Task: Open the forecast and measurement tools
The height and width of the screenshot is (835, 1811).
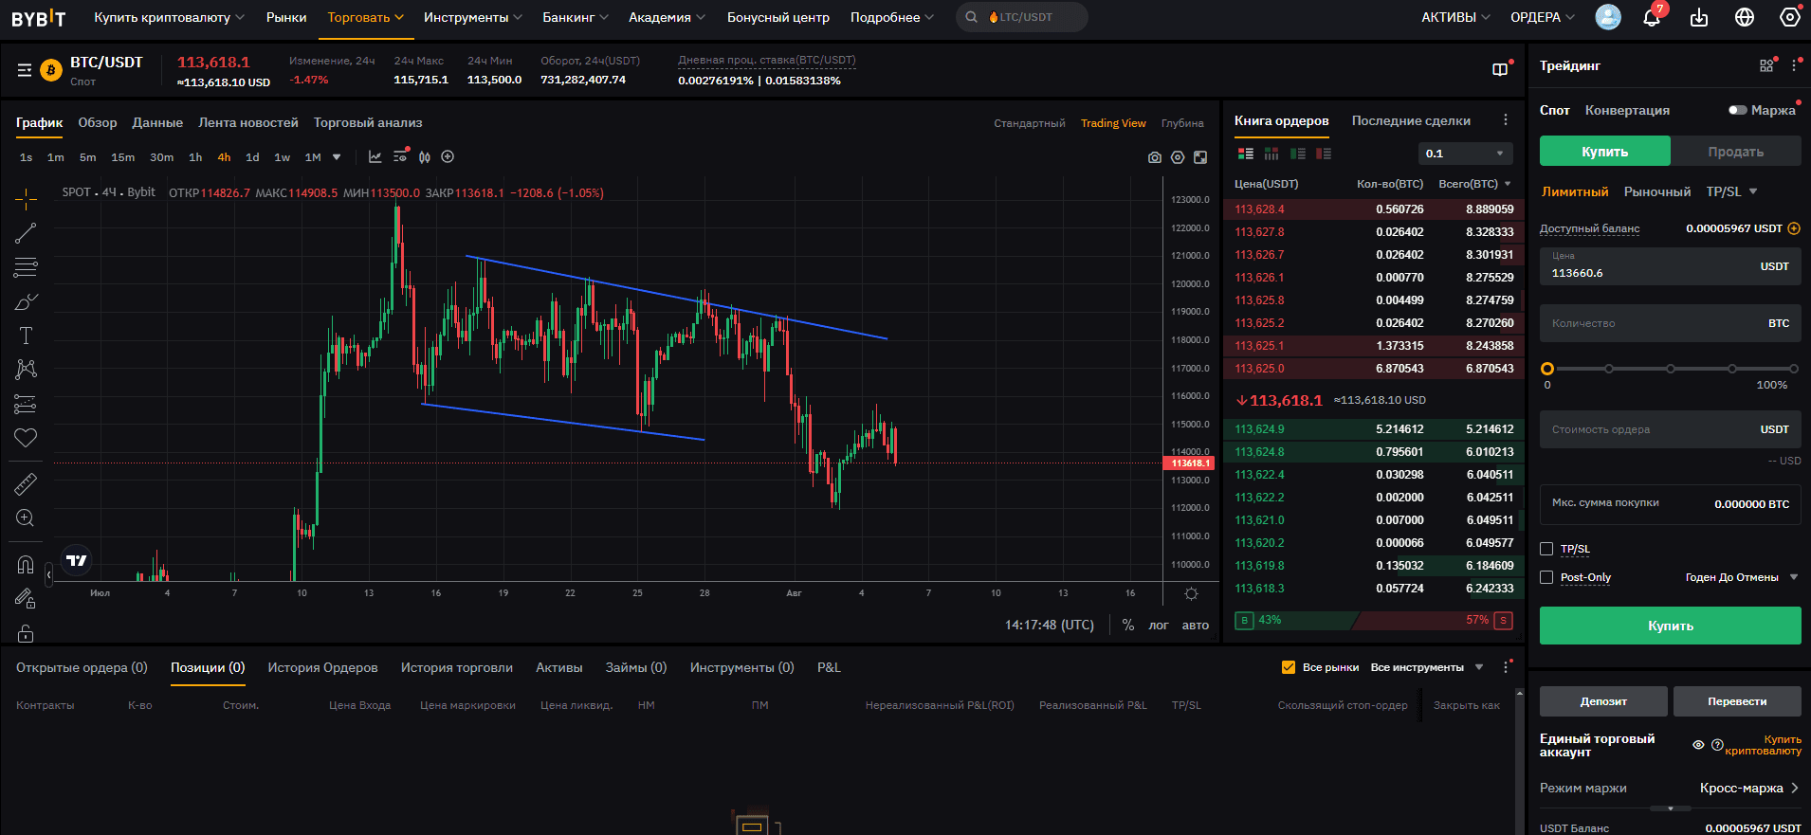Action: click(x=26, y=404)
